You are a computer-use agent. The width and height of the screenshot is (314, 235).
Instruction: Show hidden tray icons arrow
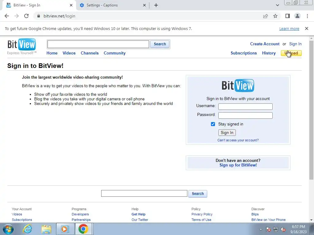261,229
